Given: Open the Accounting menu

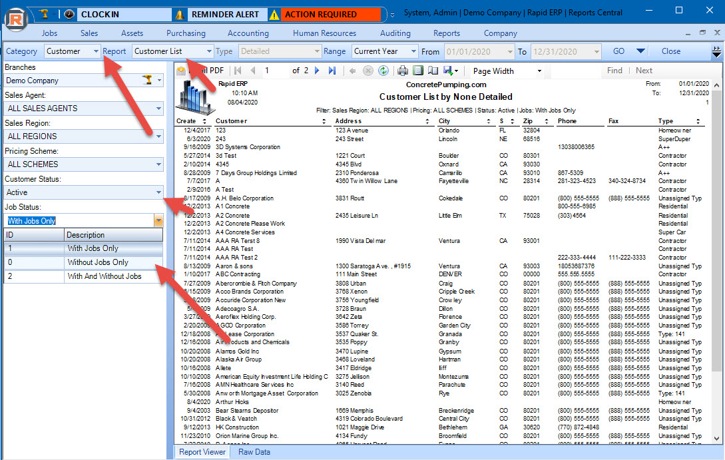Looking at the screenshot, I should point(248,33).
